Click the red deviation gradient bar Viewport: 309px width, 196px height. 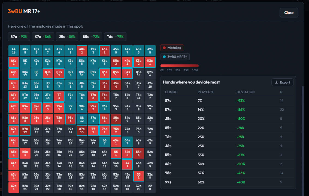click(x=180, y=66)
